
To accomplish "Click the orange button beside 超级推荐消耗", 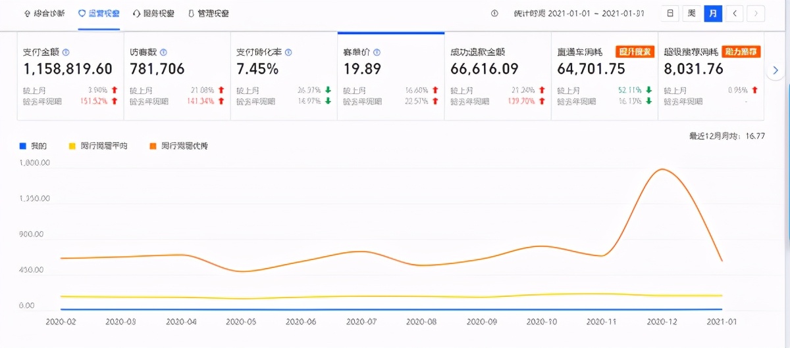I will (741, 52).
